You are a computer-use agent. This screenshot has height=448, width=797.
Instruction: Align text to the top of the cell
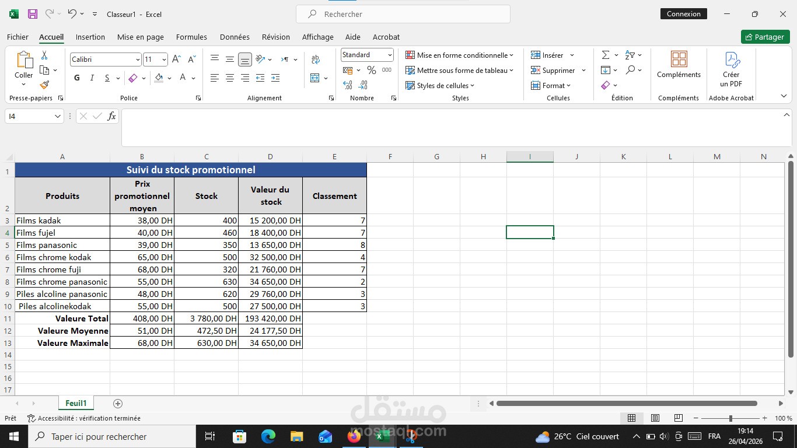pyautogui.click(x=215, y=59)
